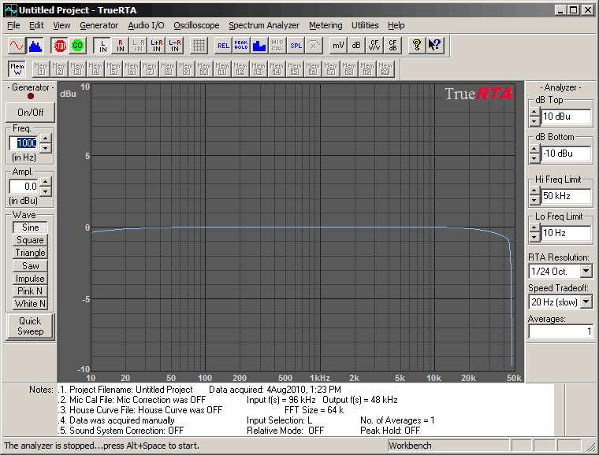Open the Oscilloscope menu

pyautogui.click(x=196, y=25)
